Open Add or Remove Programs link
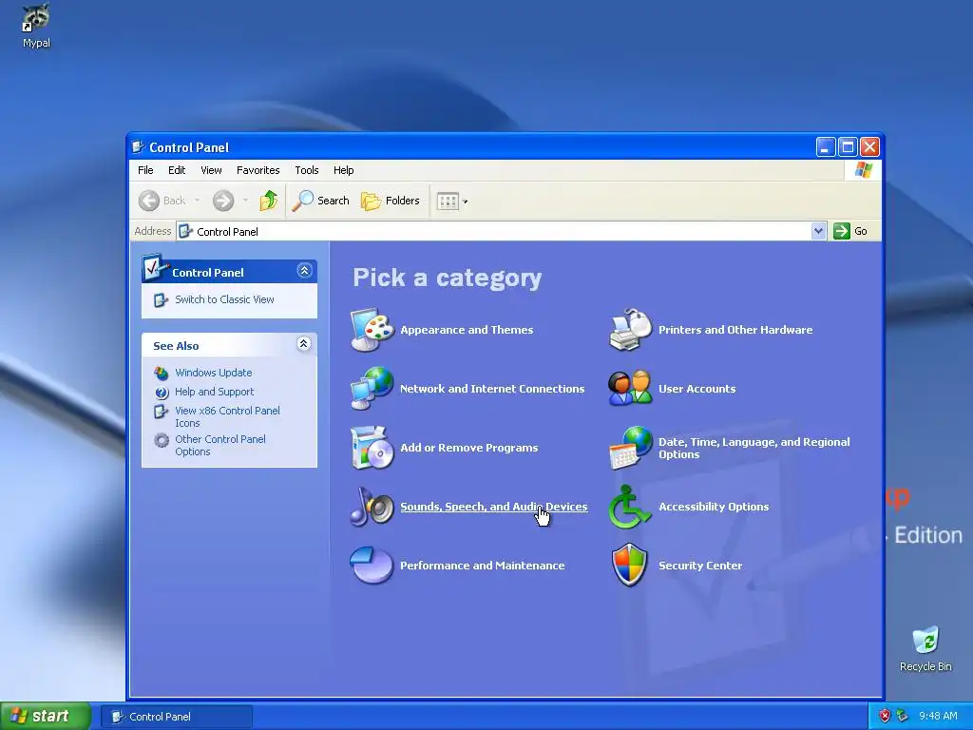The height and width of the screenshot is (730, 973). tap(469, 448)
